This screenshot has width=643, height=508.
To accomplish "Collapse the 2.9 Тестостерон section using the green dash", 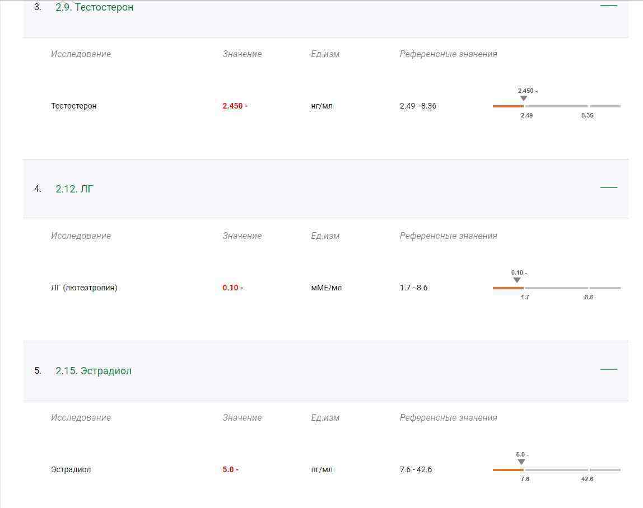I will coord(608,6).
